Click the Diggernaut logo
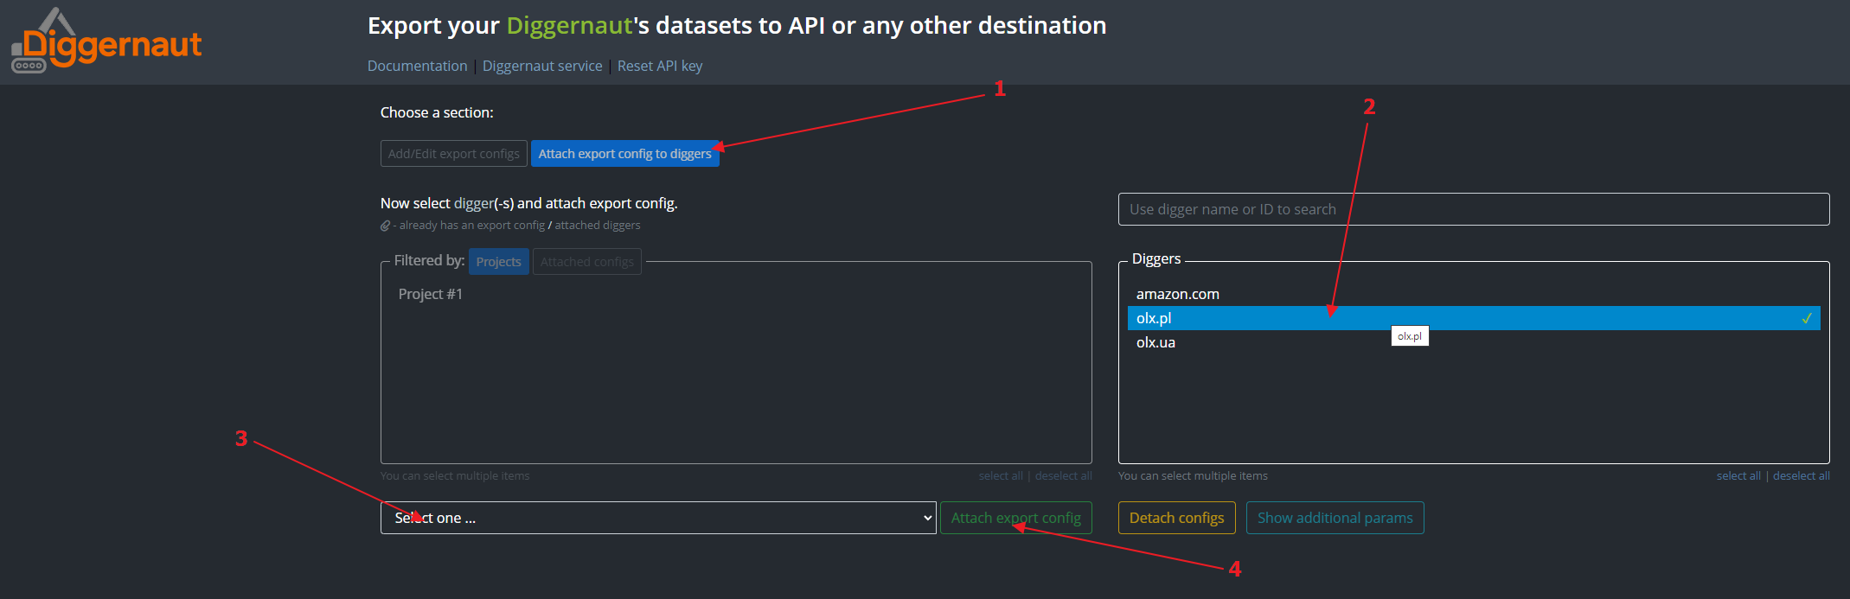The height and width of the screenshot is (599, 1850). click(x=106, y=41)
